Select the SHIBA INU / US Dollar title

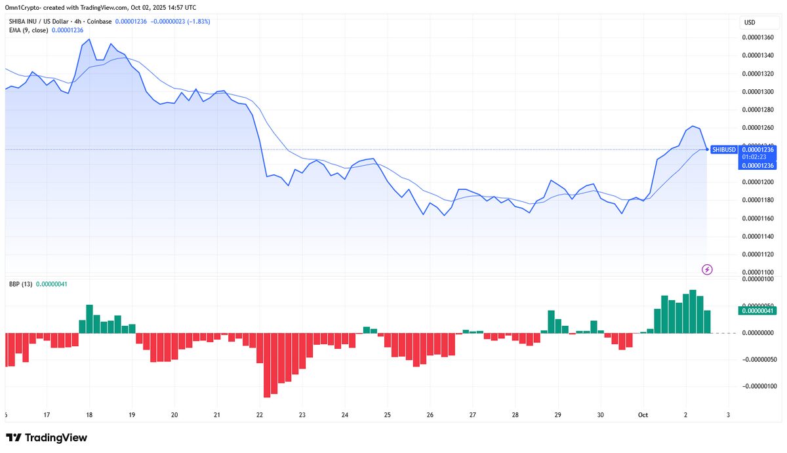coord(39,22)
